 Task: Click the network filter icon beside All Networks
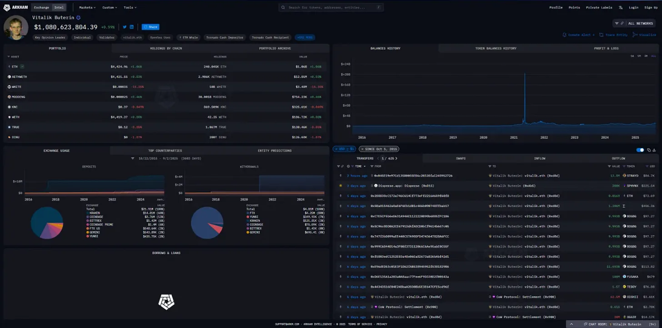click(617, 23)
